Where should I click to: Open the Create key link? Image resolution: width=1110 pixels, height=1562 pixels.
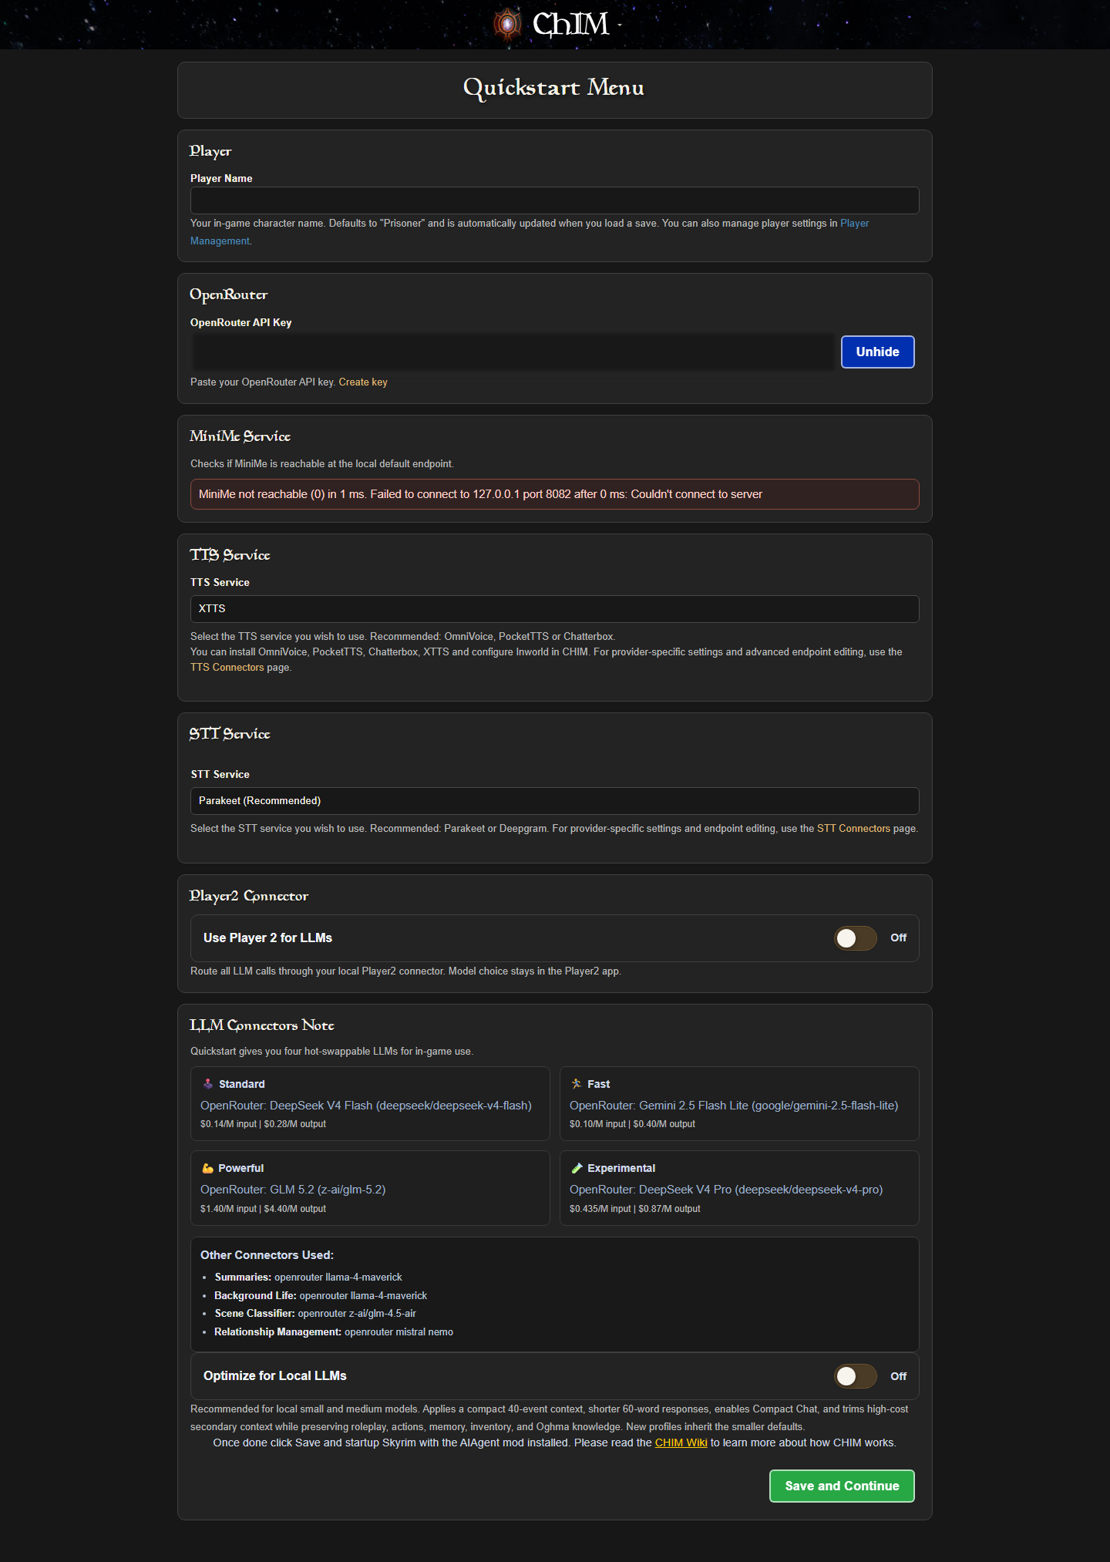click(x=363, y=382)
